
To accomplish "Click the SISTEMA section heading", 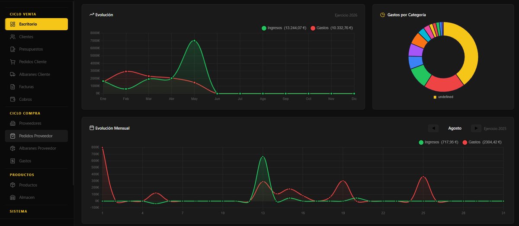I will (19, 211).
